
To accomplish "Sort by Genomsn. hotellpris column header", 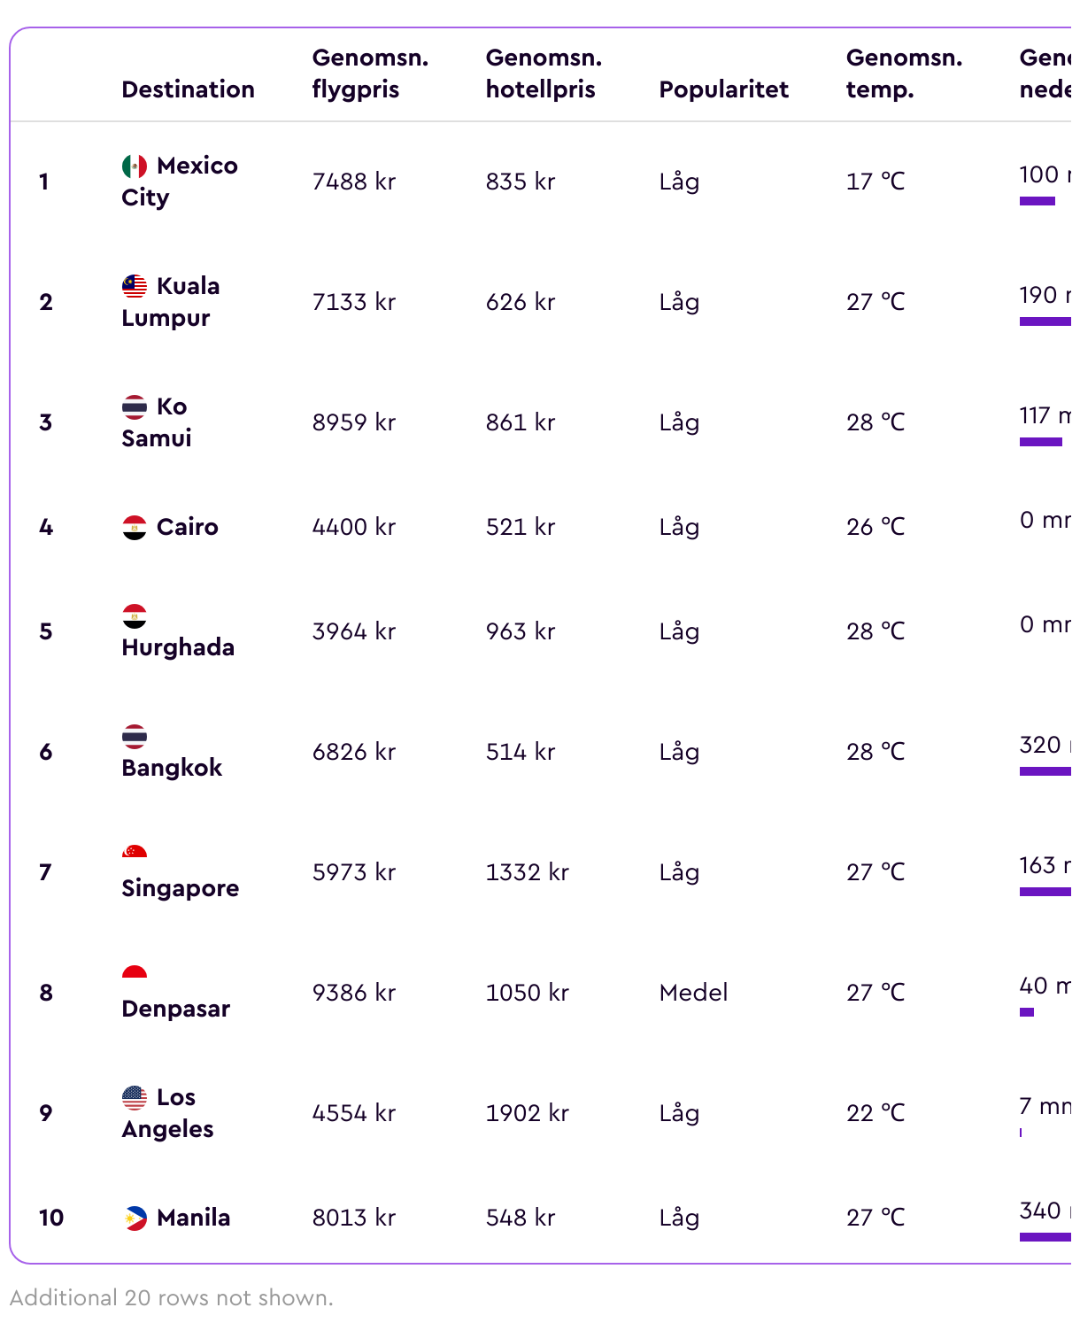I will point(544,73).
